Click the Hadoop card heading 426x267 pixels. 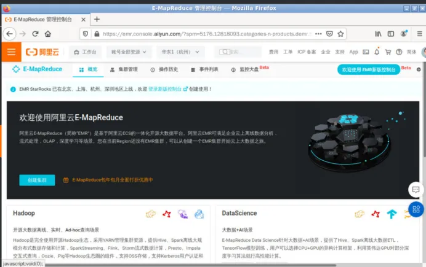[x=24, y=213]
